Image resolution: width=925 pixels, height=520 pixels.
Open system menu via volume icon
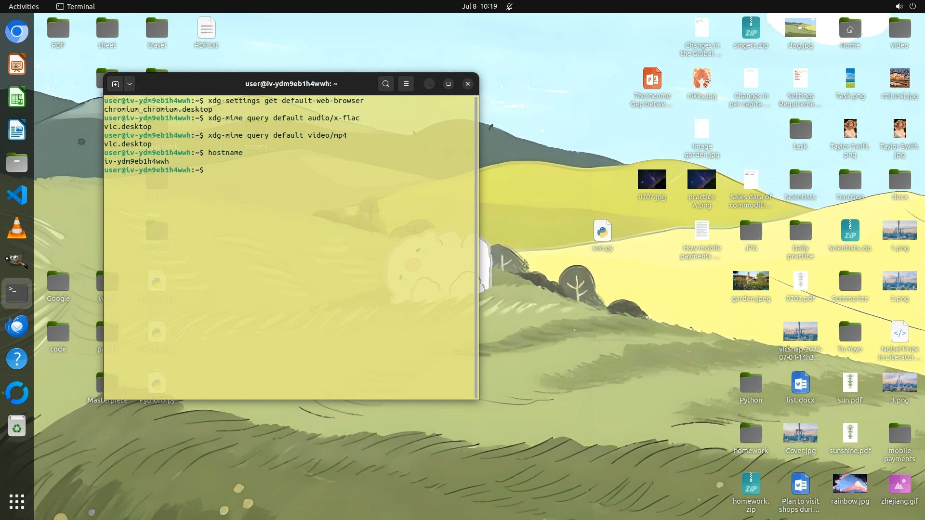(899, 6)
